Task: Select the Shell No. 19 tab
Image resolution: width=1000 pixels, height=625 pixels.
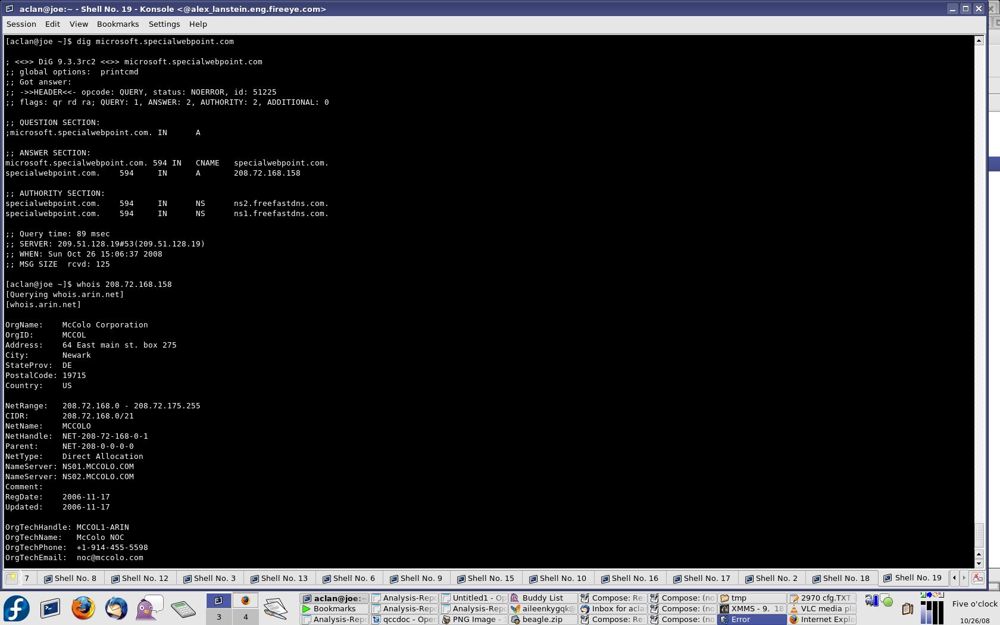Action: click(913, 577)
